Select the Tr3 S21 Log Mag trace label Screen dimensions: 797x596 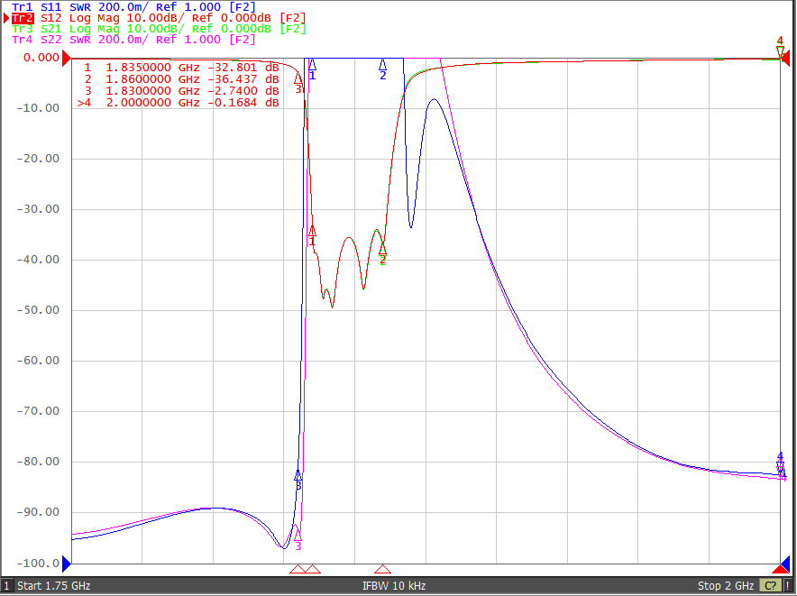(x=159, y=29)
